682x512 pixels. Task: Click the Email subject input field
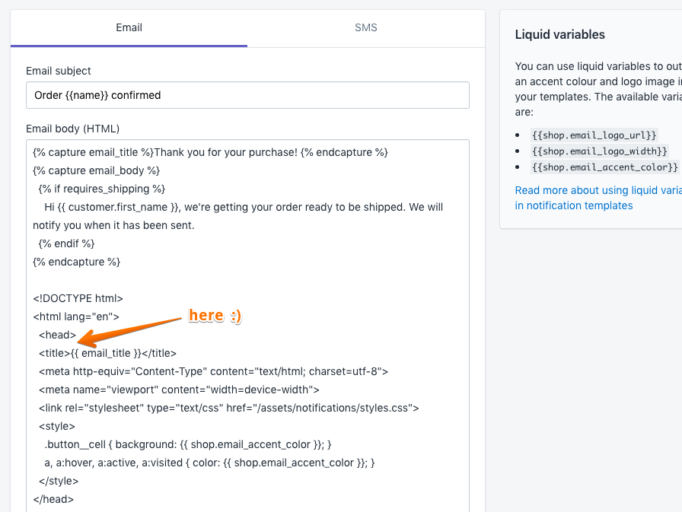[x=247, y=95]
